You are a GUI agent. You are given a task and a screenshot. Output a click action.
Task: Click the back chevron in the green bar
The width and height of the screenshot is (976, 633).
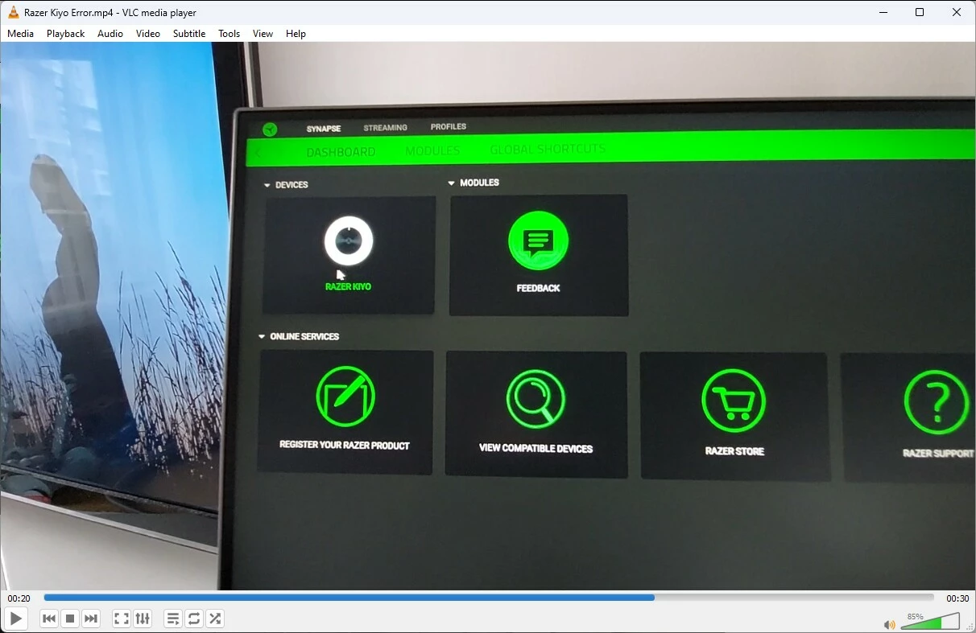[x=258, y=153]
